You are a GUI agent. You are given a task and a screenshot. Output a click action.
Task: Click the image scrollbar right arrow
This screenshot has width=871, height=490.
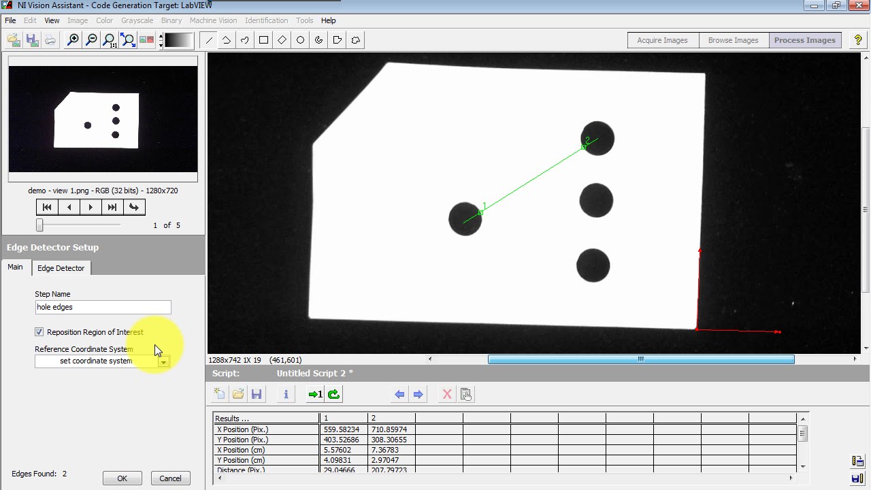[x=855, y=359]
